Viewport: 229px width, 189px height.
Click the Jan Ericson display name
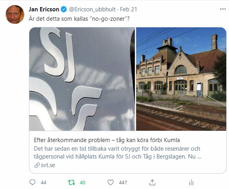44,9
